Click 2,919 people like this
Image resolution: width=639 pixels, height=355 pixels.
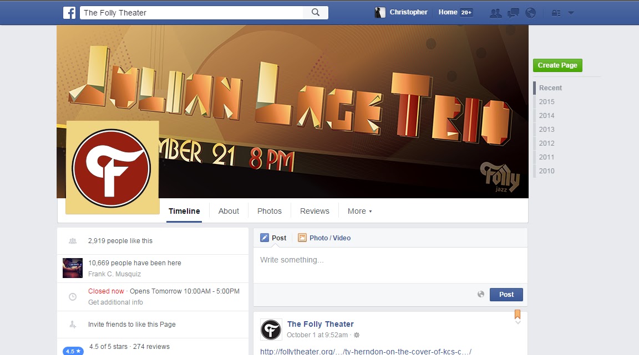[120, 241]
